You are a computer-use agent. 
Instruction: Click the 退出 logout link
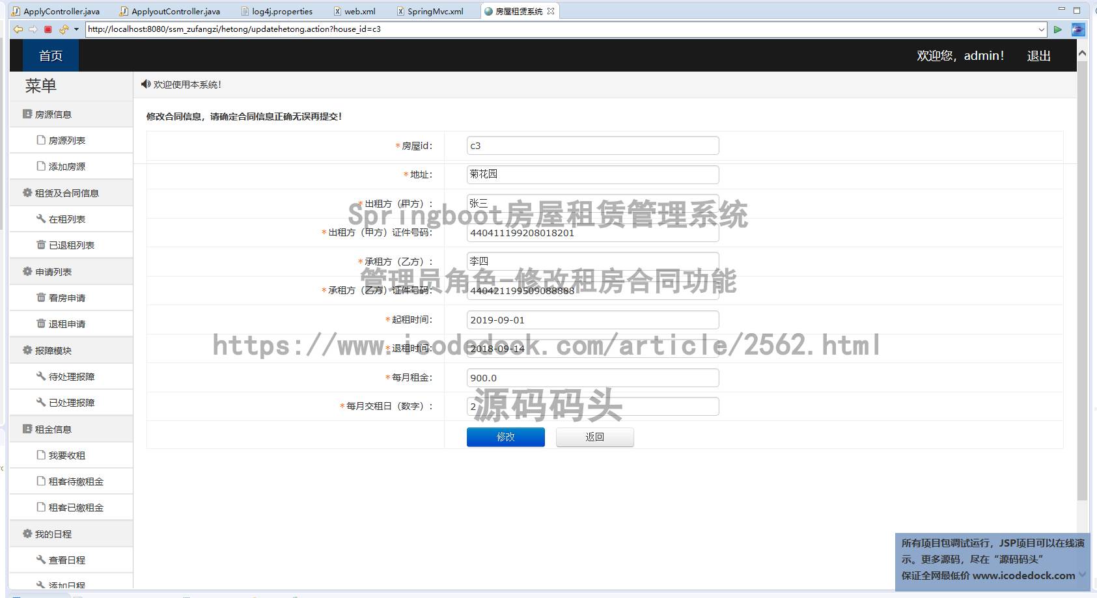click(x=1039, y=55)
